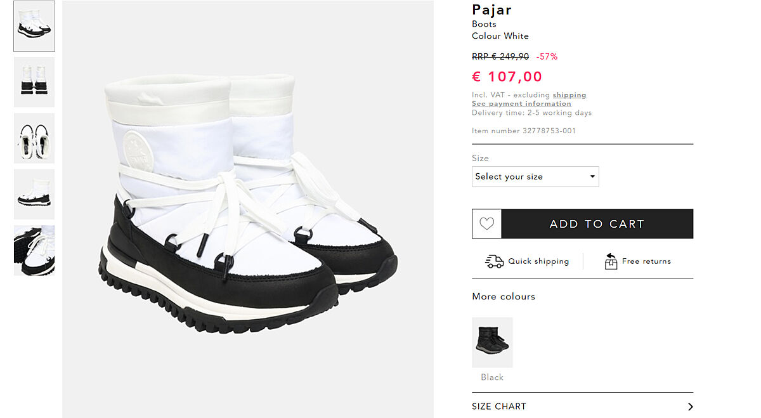This screenshot has height=418, width=761.
Task: Click the size dropdown arrow
Action: [x=592, y=176]
